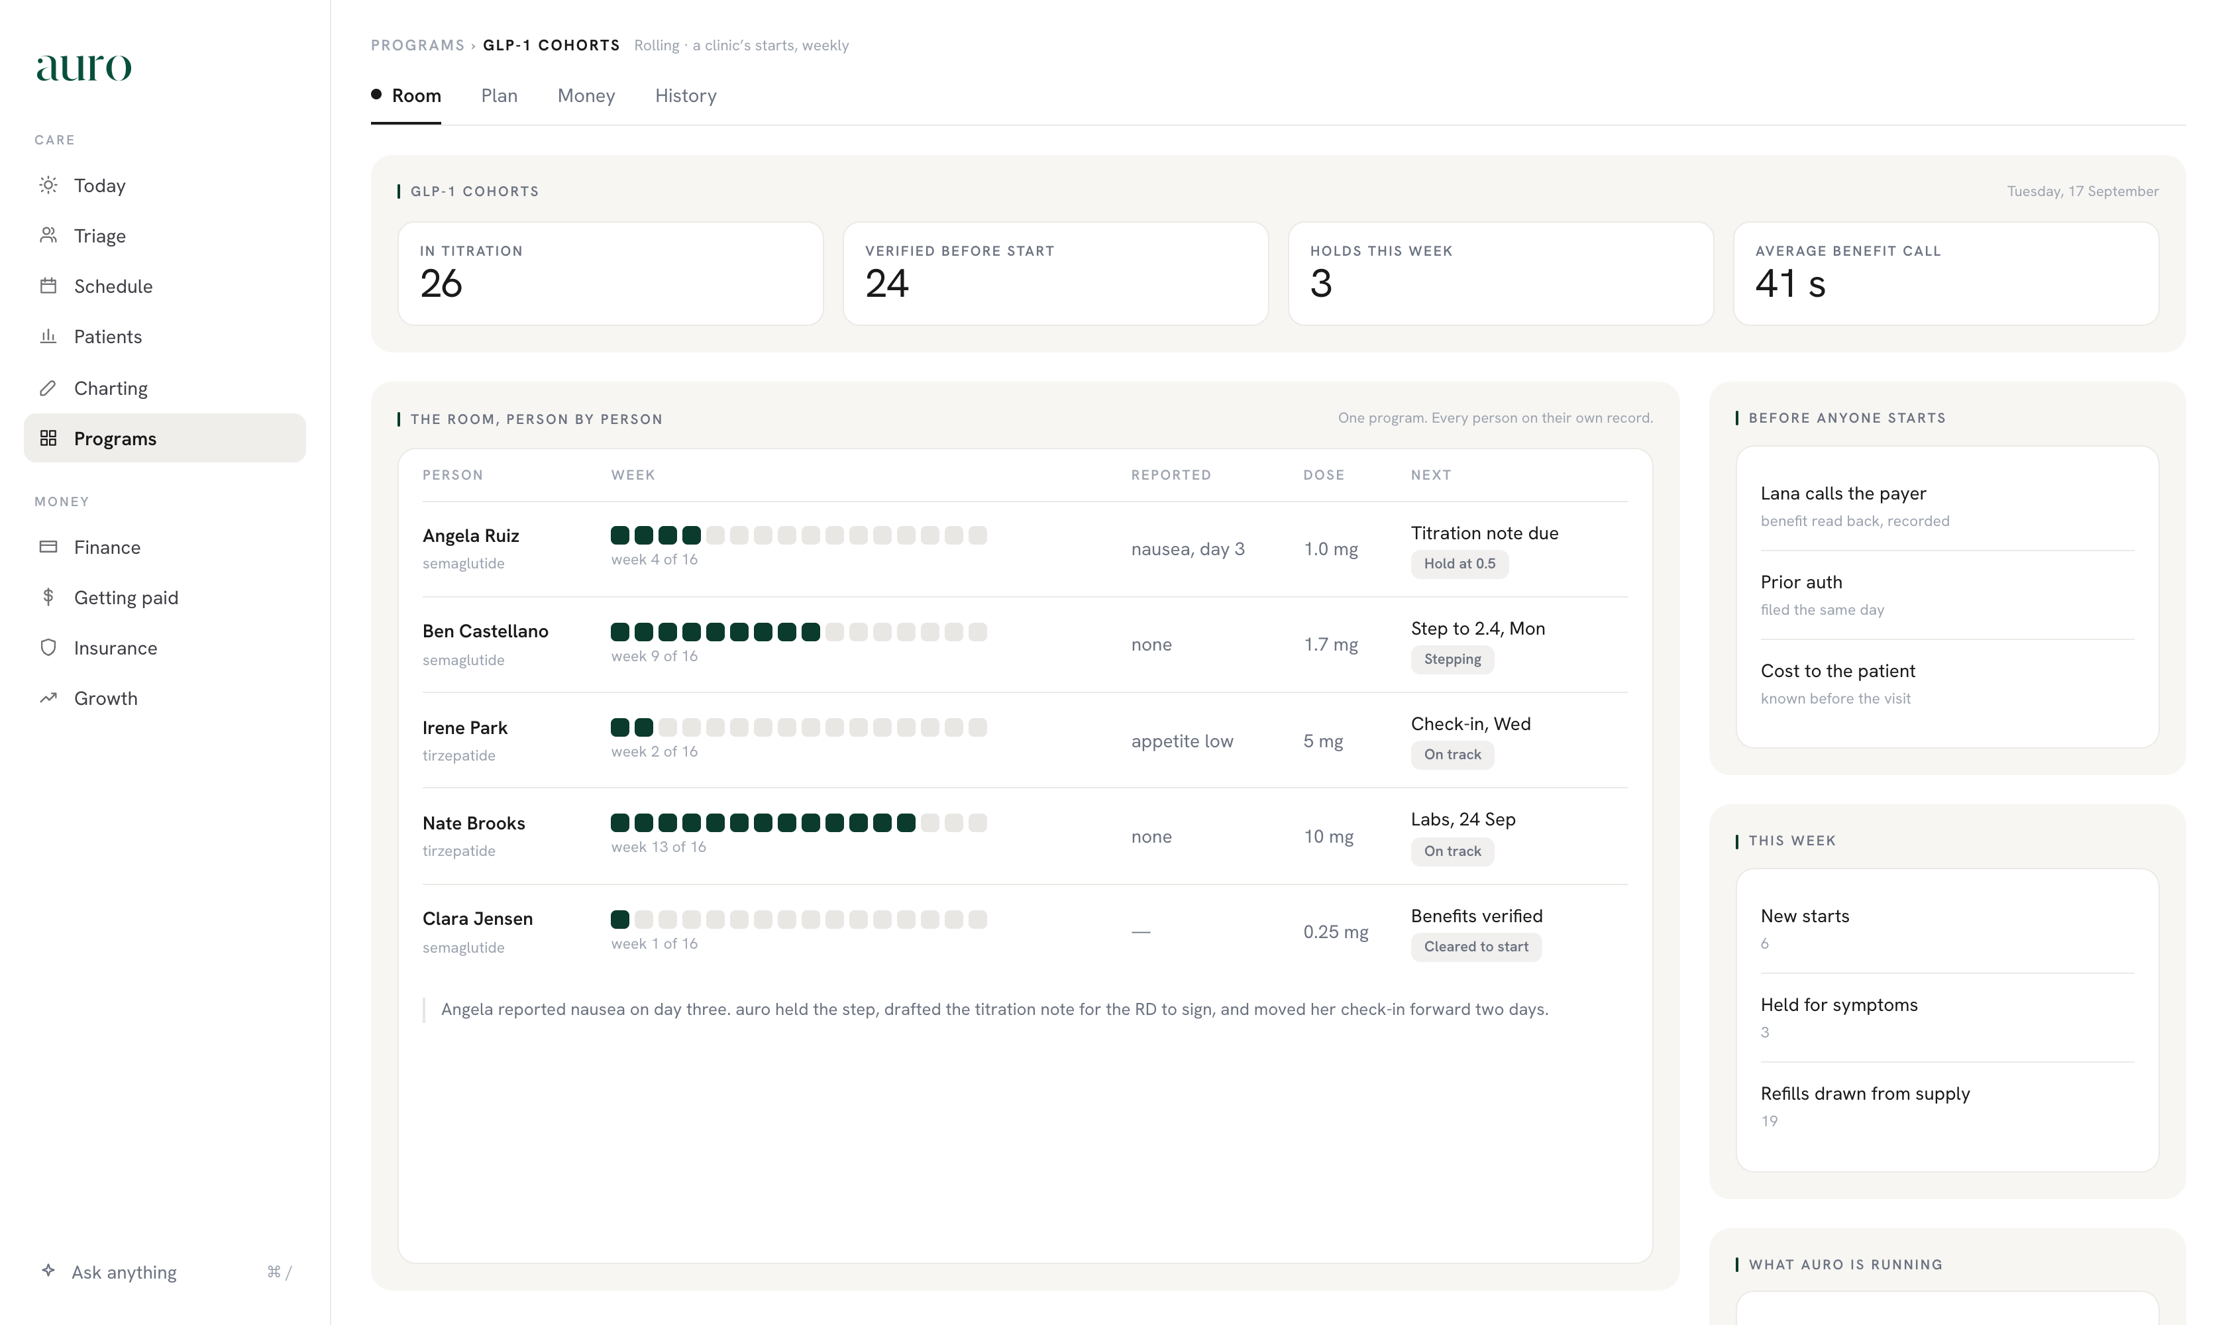The width and height of the screenshot is (2226, 1325).
Task: Open the Money tab
Action: [586, 95]
